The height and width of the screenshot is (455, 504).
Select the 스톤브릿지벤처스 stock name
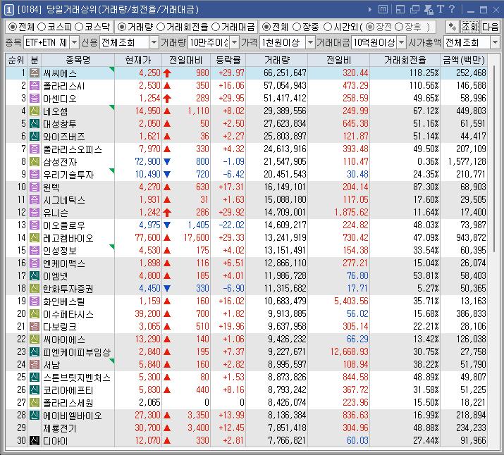click(x=77, y=378)
